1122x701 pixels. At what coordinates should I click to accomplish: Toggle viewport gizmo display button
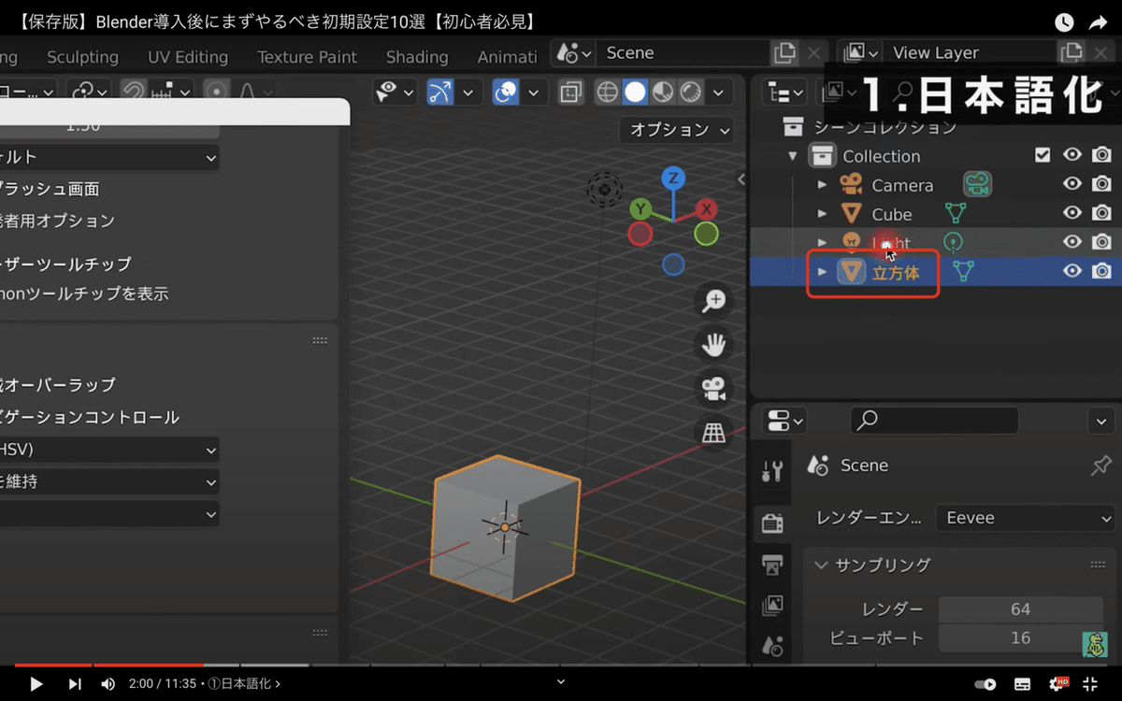coord(439,92)
